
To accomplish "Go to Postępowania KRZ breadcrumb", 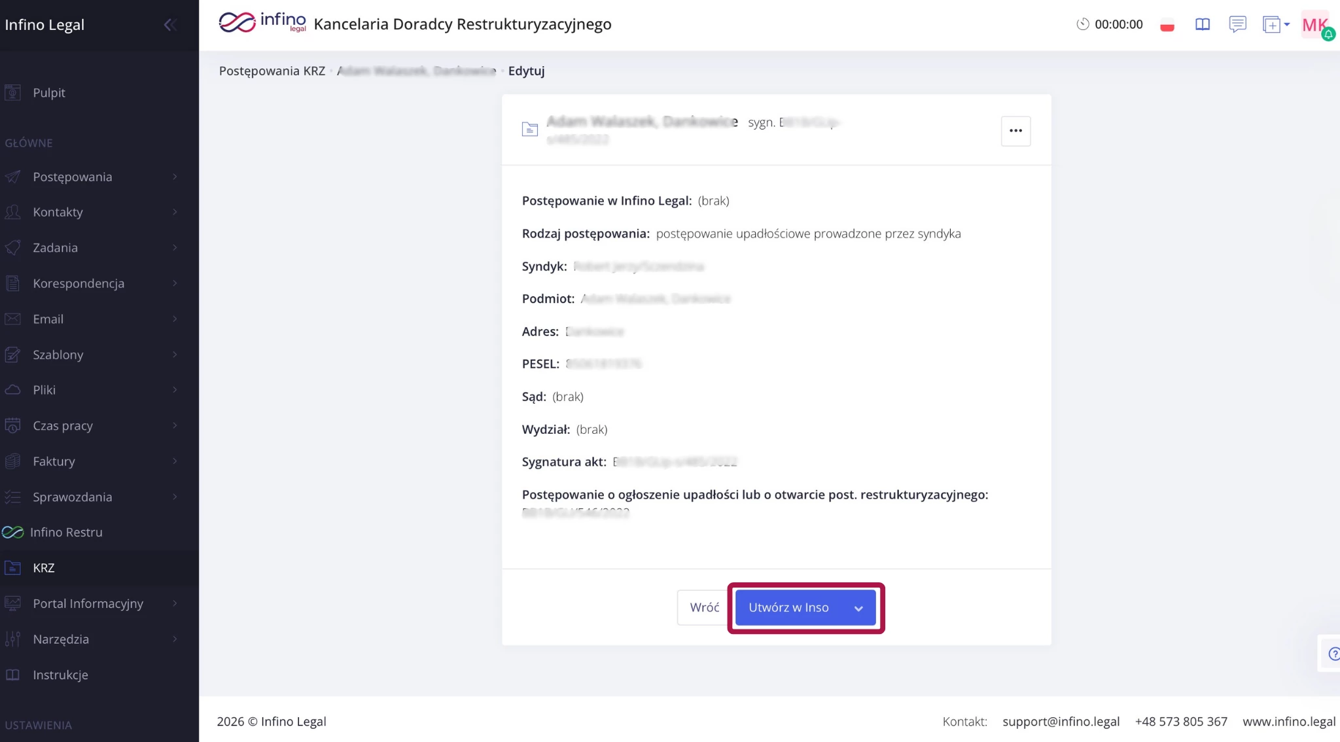I will 272,71.
